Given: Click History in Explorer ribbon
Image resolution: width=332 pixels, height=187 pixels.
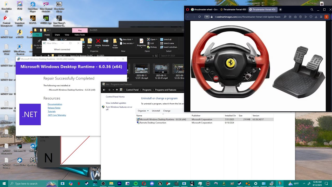Looking at the screenshot, I should pos(152,47).
